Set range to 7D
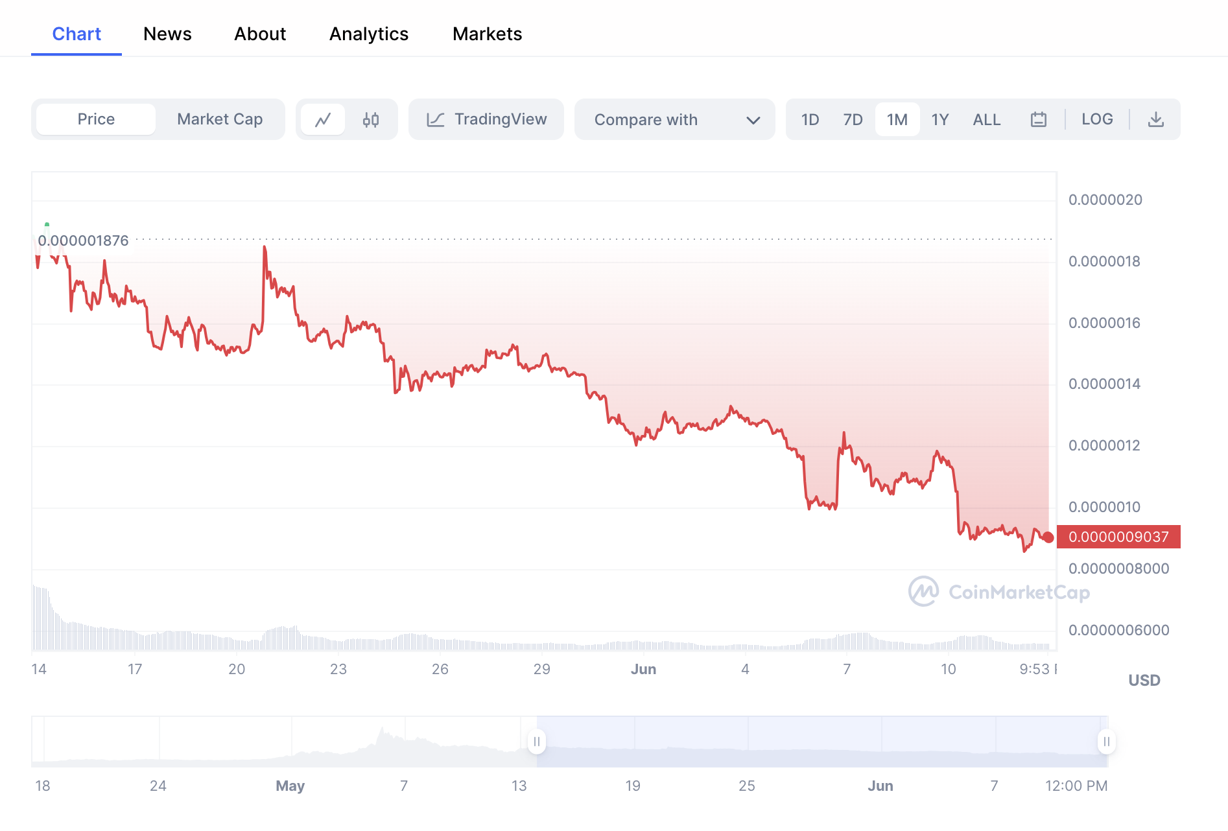This screenshot has height=831, width=1228. point(853,120)
